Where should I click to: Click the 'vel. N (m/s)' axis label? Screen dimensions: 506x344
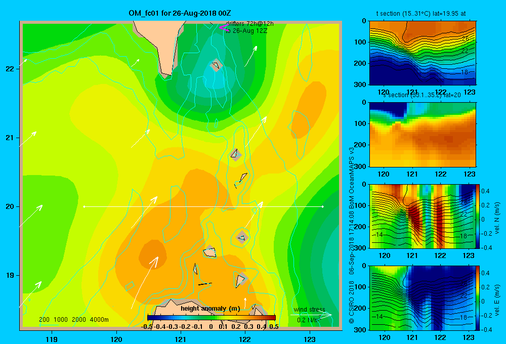coord(497,218)
